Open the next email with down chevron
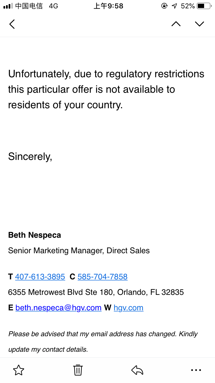Viewport: 215px width, 383px height. click(200, 24)
